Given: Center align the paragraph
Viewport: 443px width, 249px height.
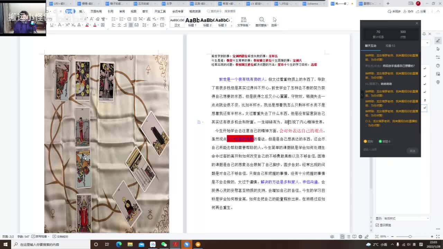Looking at the screenshot, I should click(x=119, y=25).
